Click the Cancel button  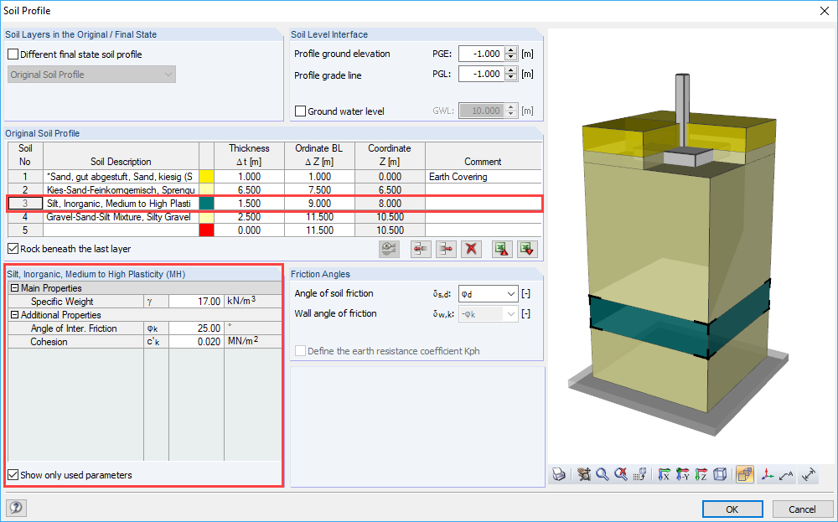(802, 509)
